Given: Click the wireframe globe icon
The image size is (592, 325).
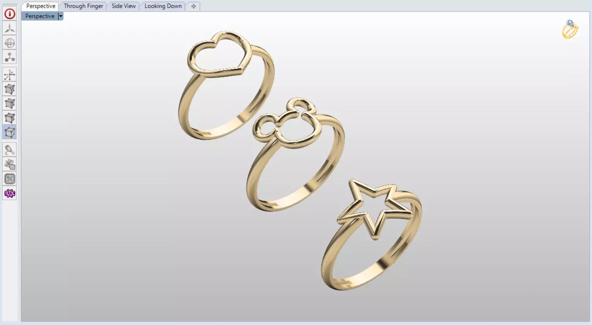Looking at the screenshot, I should click(10, 43).
